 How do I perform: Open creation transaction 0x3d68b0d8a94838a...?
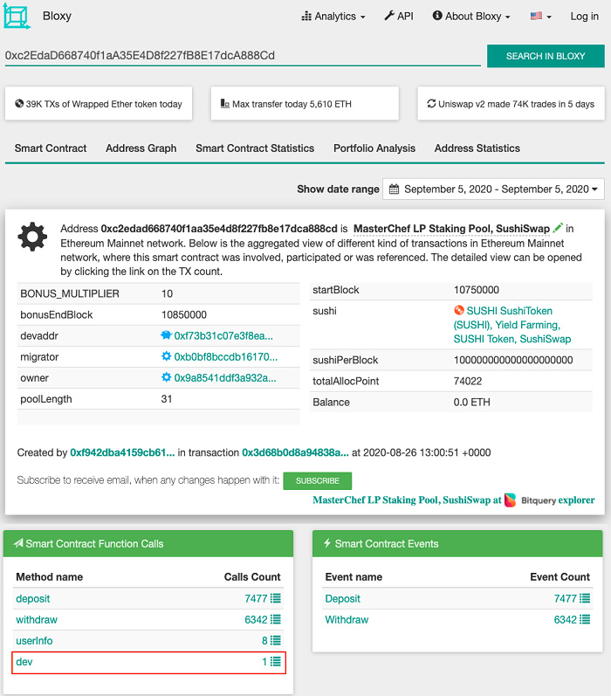[295, 452]
